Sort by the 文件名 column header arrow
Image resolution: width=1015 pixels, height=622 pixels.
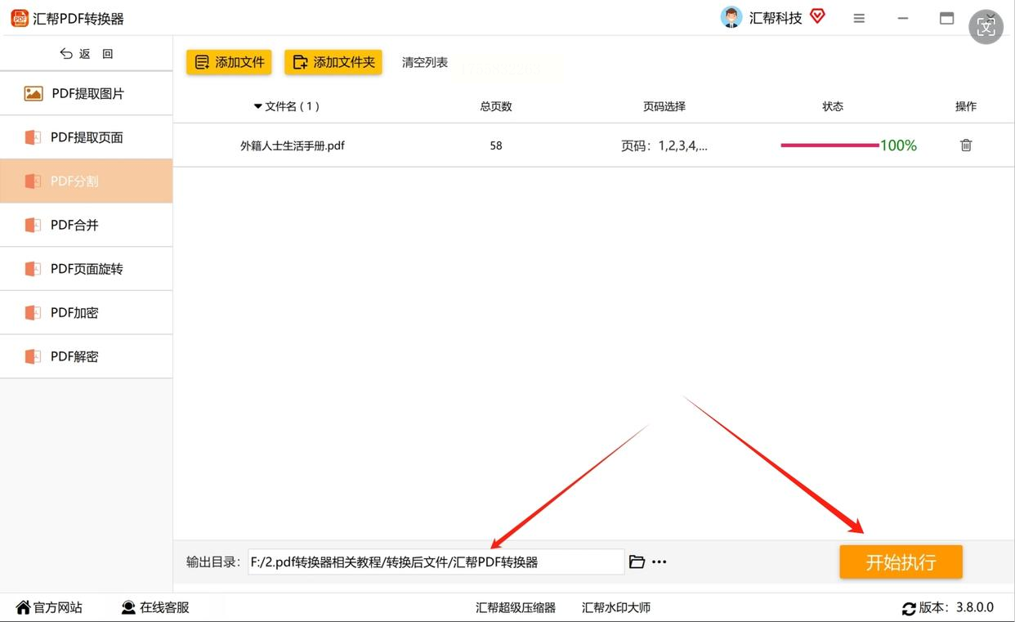click(258, 106)
